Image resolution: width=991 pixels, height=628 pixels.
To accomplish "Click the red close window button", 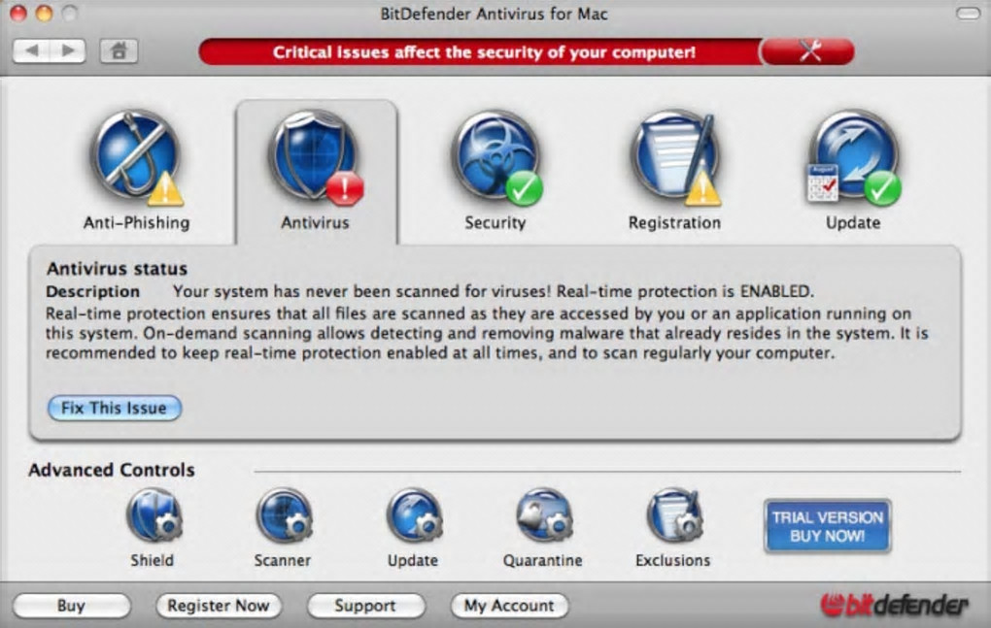I will (18, 14).
